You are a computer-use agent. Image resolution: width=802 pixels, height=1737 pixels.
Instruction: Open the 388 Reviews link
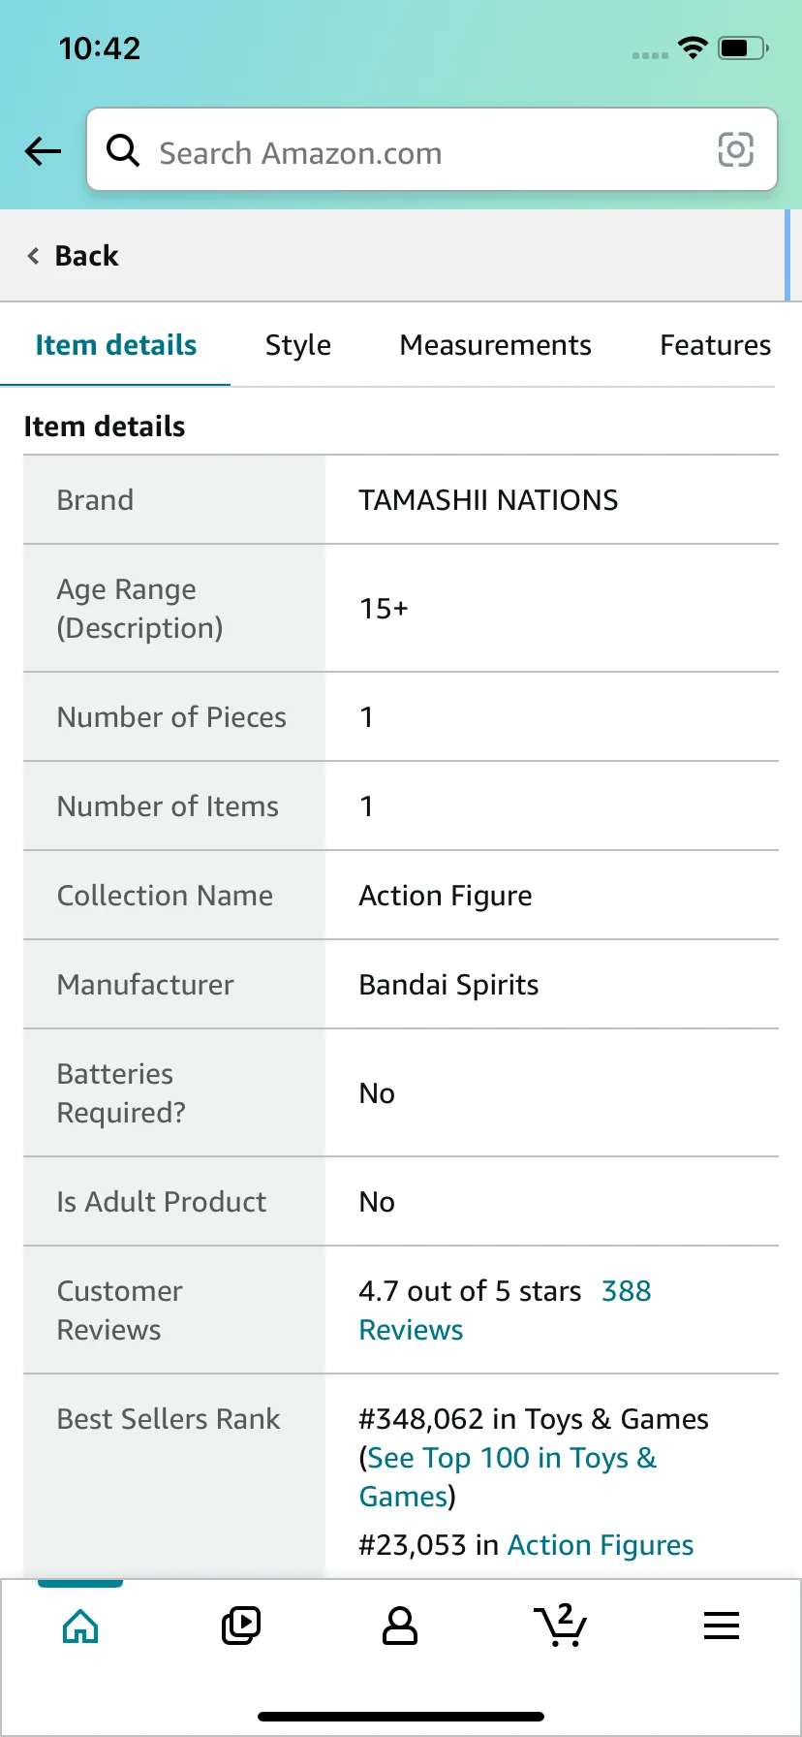[x=626, y=1291]
